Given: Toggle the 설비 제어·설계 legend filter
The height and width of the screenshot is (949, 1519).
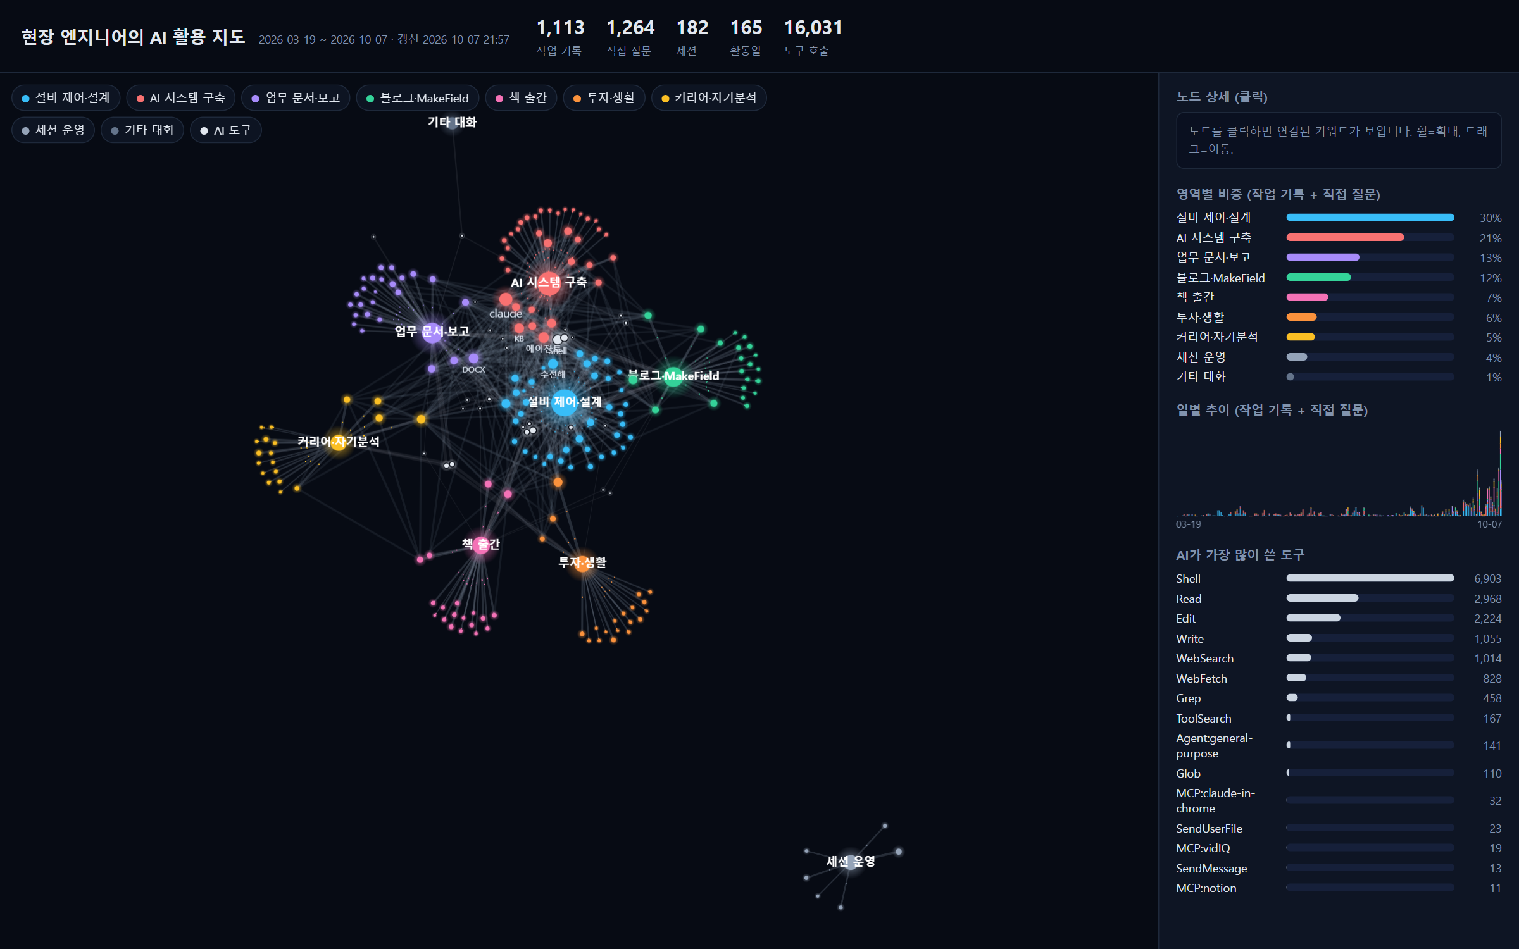Looking at the screenshot, I should tap(66, 98).
